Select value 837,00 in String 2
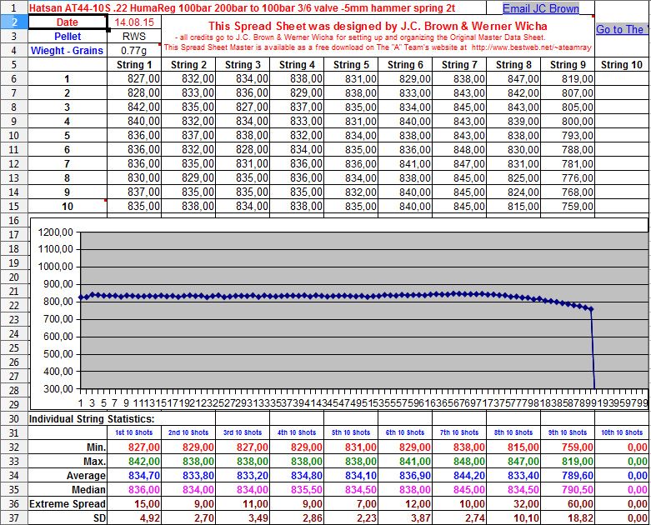Viewport: 651px width, 525px height. point(188,135)
